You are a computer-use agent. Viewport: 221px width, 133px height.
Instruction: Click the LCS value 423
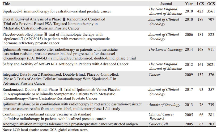coord(200,11)
